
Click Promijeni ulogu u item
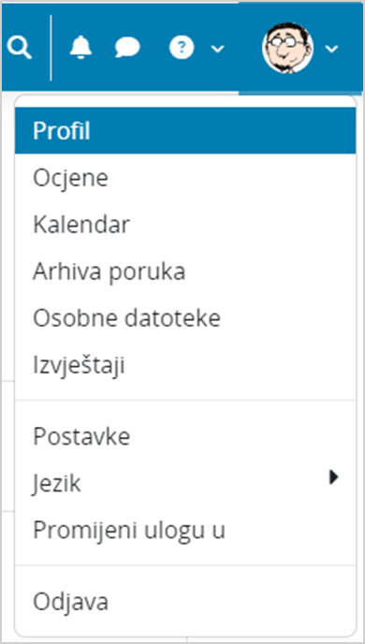click(185, 530)
